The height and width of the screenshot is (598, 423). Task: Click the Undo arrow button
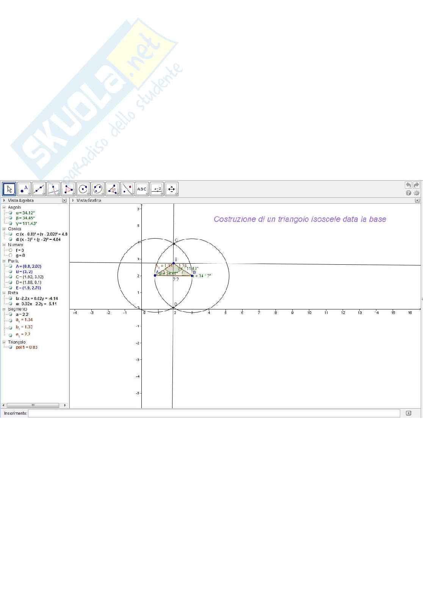click(x=408, y=185)
